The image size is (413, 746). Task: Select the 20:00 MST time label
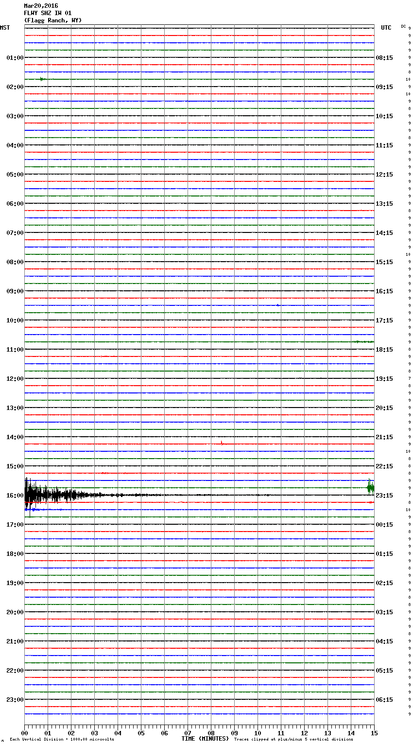point(15,612)
